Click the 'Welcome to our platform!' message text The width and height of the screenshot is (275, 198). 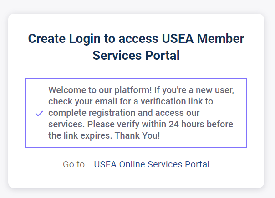pyautogui.click(x=93, y=90)
